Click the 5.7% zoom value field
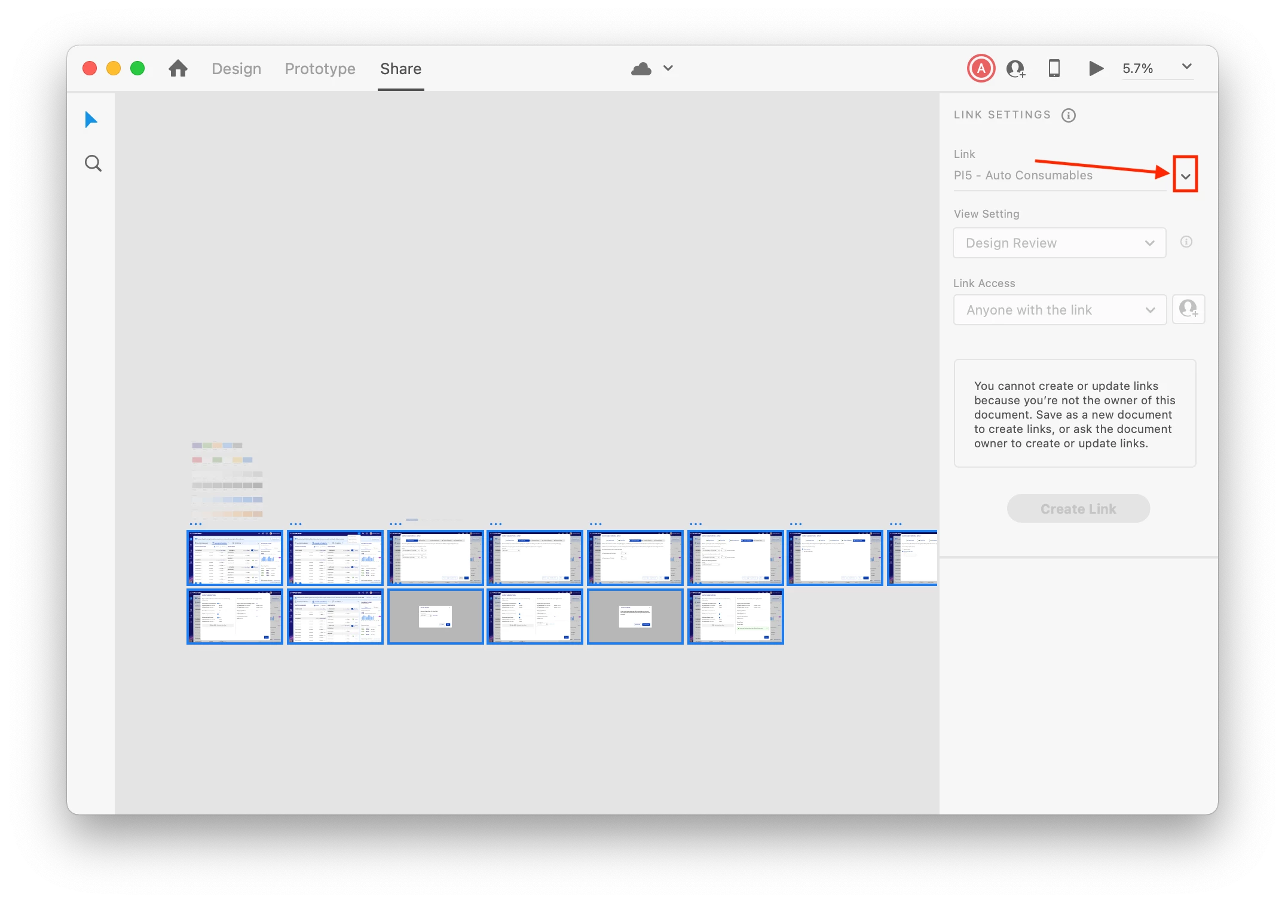 tap(1138, 69)
